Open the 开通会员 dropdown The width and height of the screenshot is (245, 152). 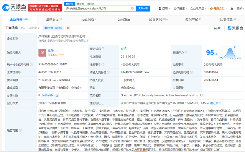click(x=218, y=9)
